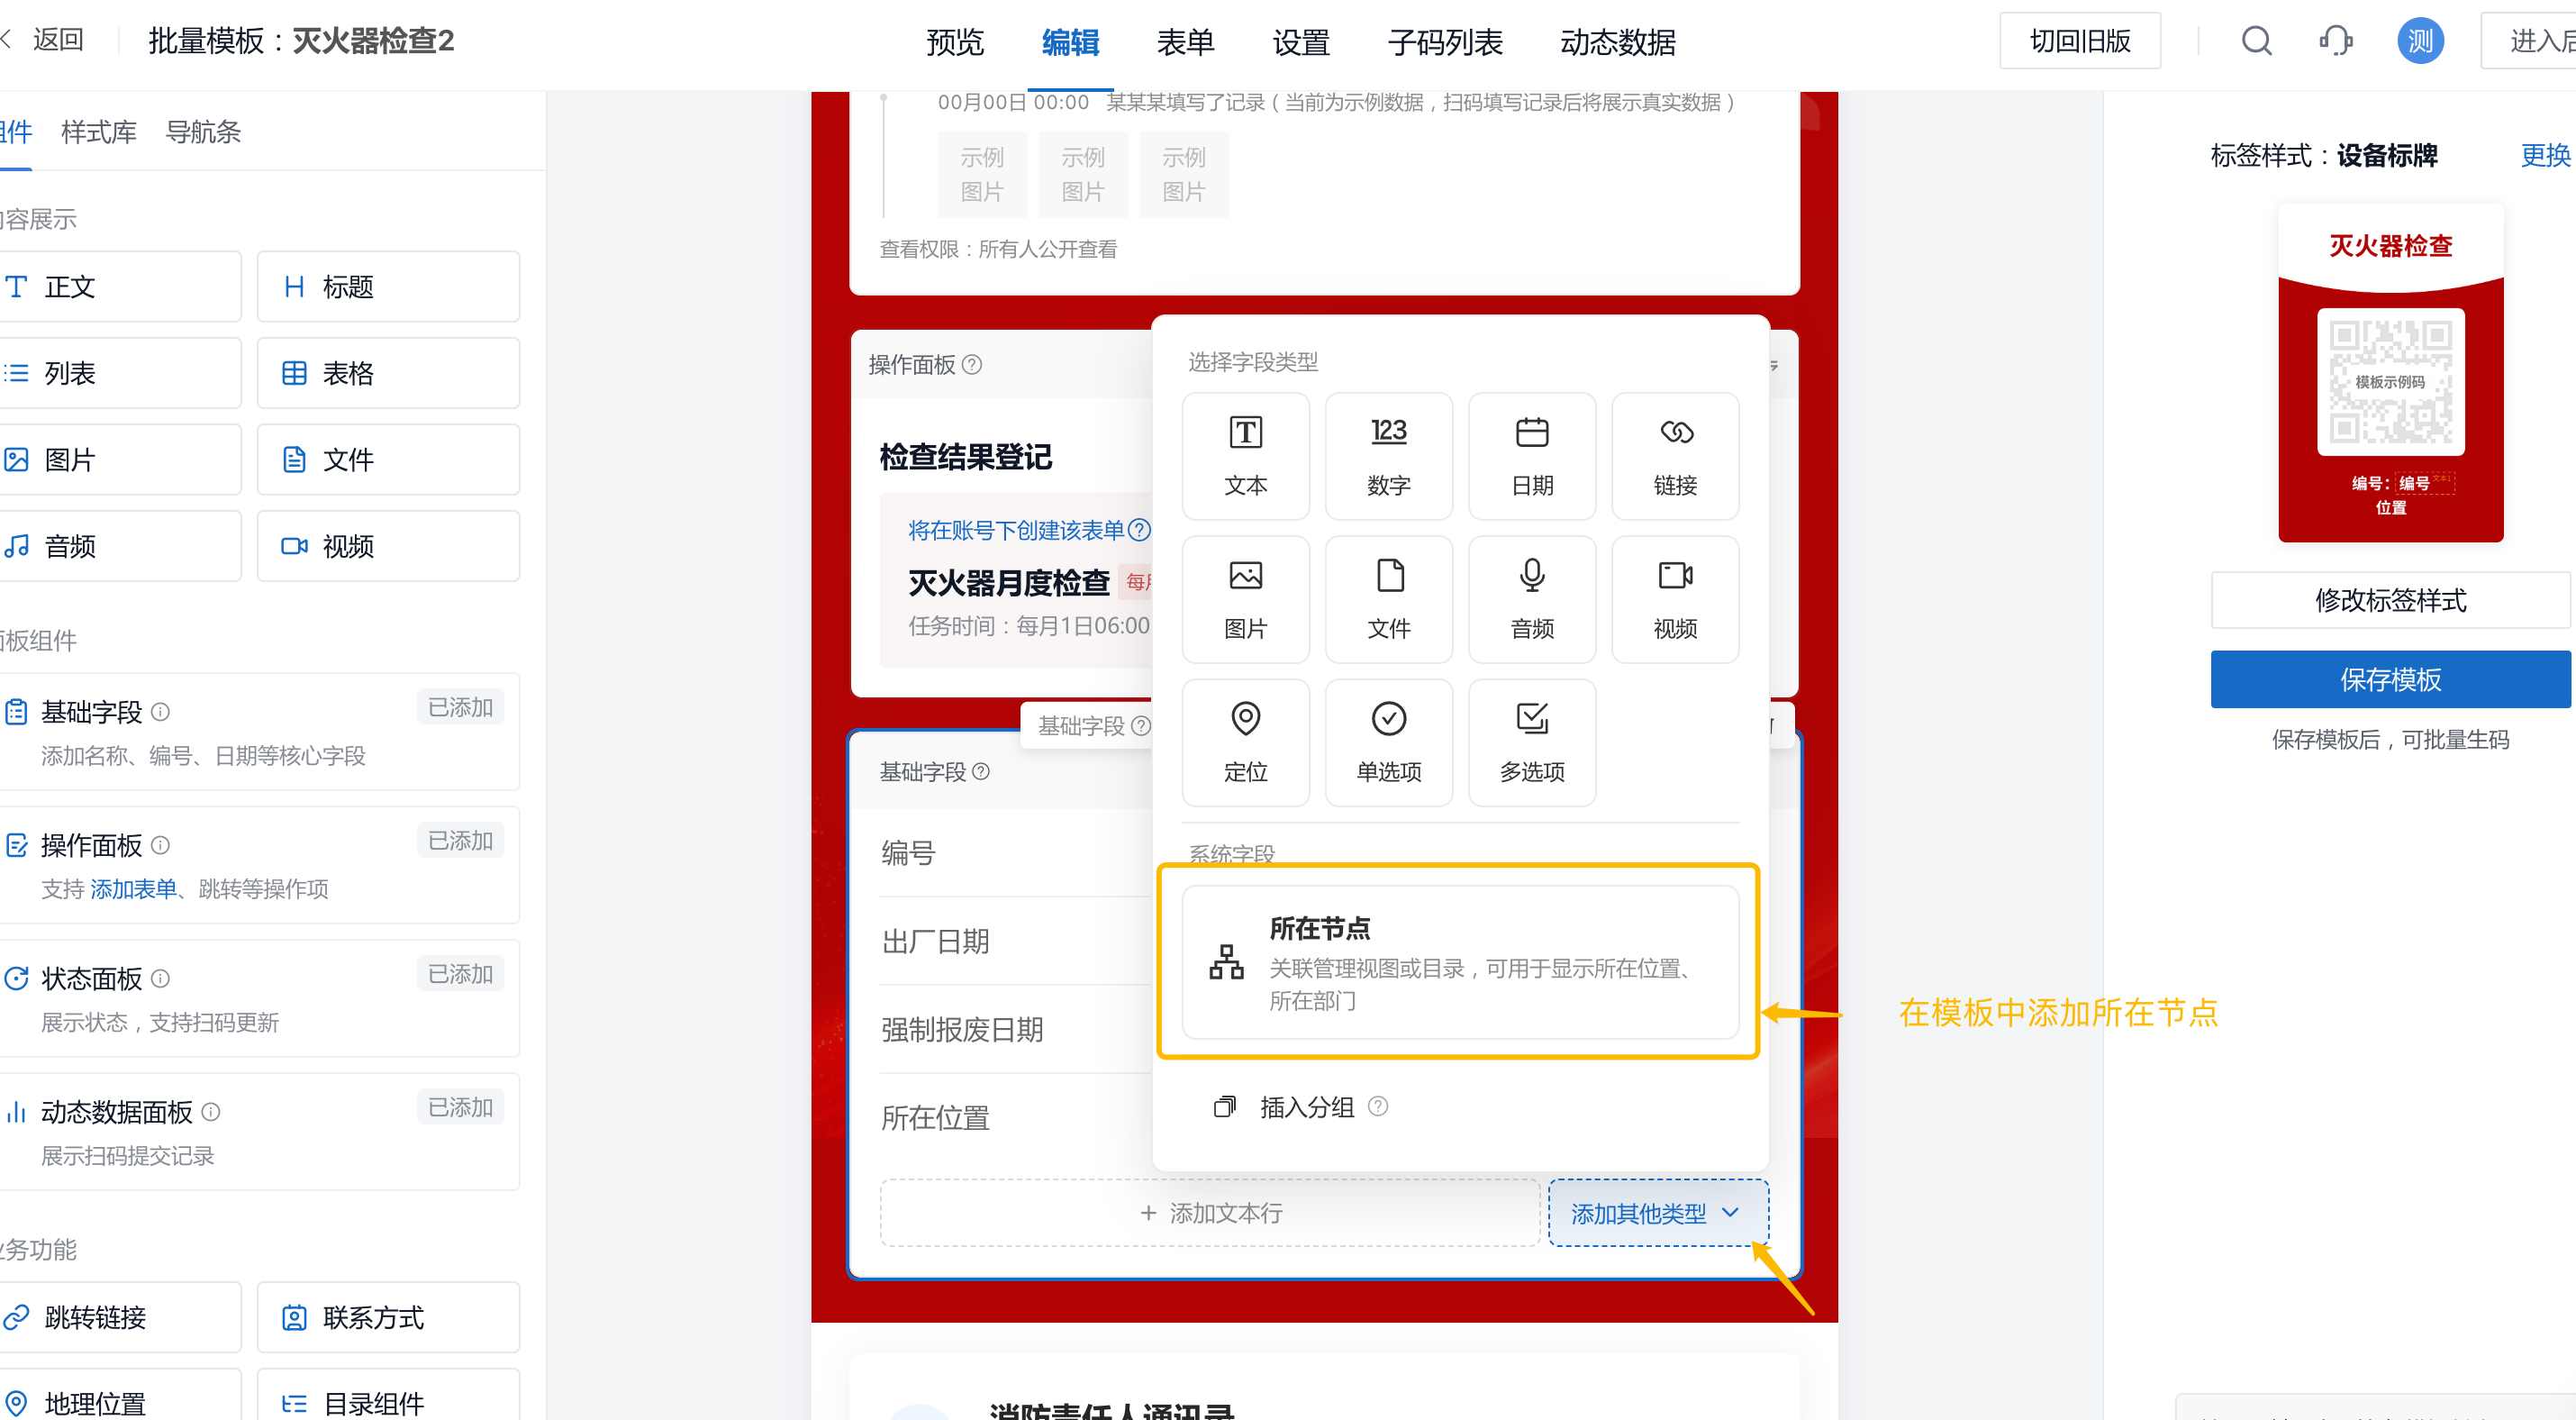Select the 文件 file field type in popup

tap(1388, 599)
